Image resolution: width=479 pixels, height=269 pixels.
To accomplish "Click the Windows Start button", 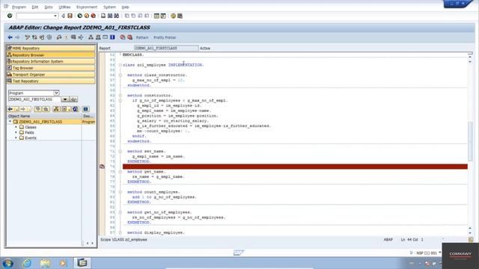I will [7, 263].
